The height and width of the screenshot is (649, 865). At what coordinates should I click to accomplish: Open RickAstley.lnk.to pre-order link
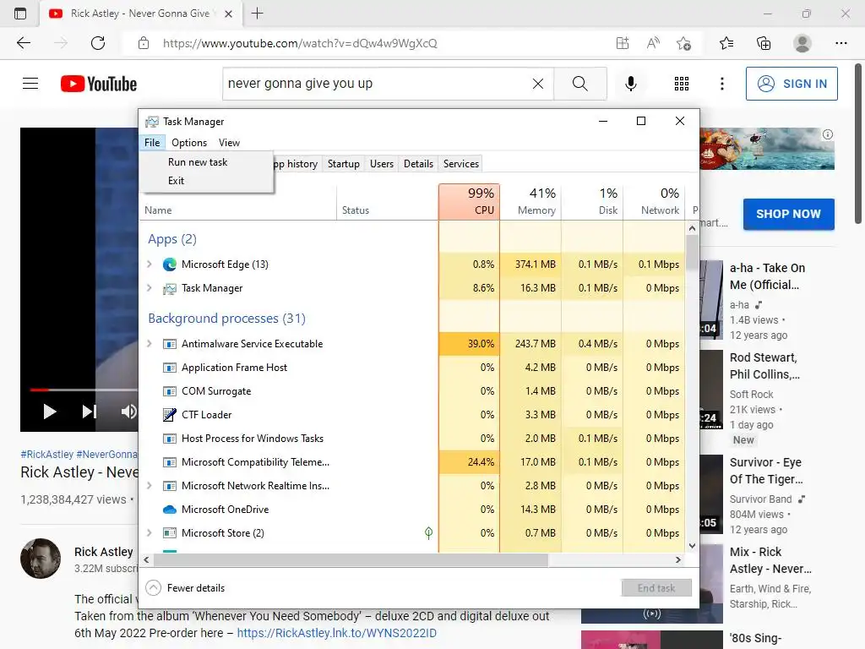click(x=336, y=633)
